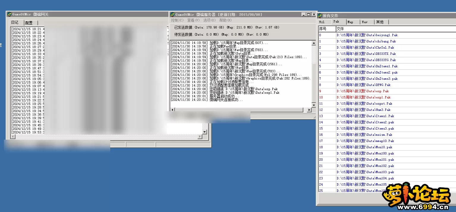This screenshot has height=212, width=456.
Task: Select file row DPWG.Pak
Action: (387, 85)
